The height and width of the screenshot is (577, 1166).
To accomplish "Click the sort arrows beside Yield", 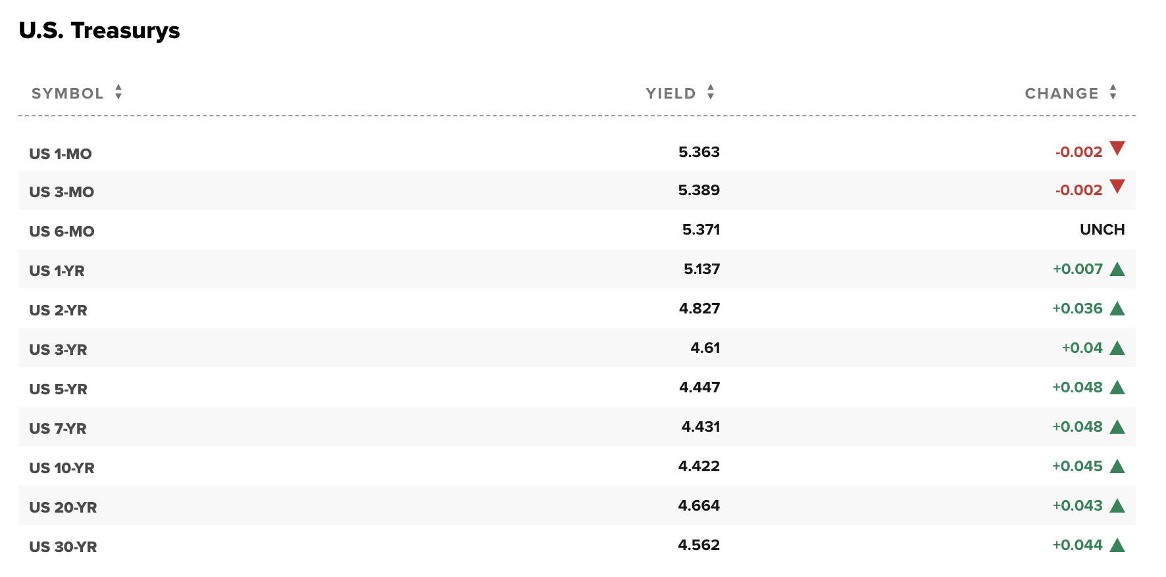I will click(x=711, y=92).
